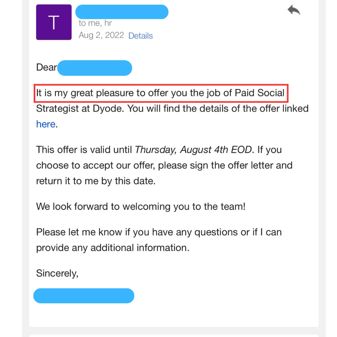Click the word 'Dear' in the greeting
The image size is (337, 337).
coord(46,67)
